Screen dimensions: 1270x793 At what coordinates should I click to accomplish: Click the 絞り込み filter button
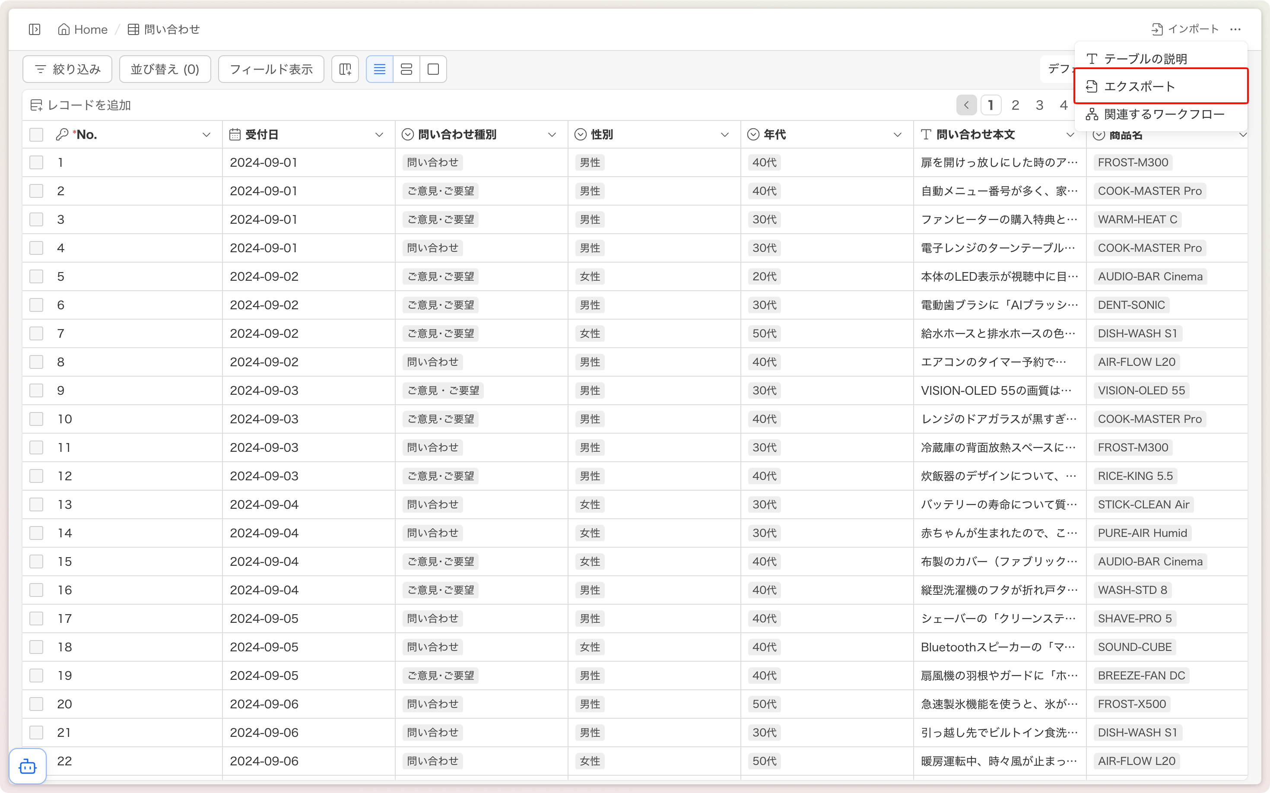[x=68, y=69]
